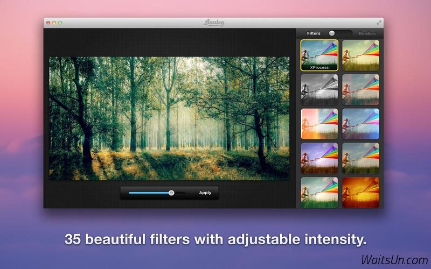Image resolution: width=431 pixels, height=269 pixels.
Task: Select the XProcess filter thumbnail
Action: (319, 55)
